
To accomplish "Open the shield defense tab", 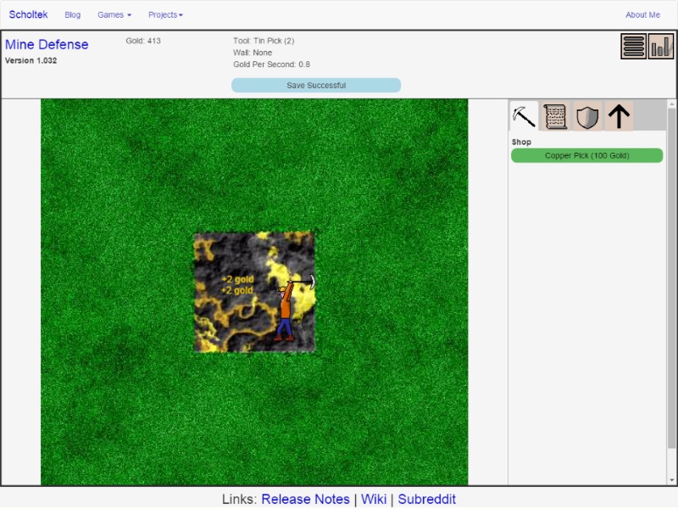I will (x=586, y=116).
